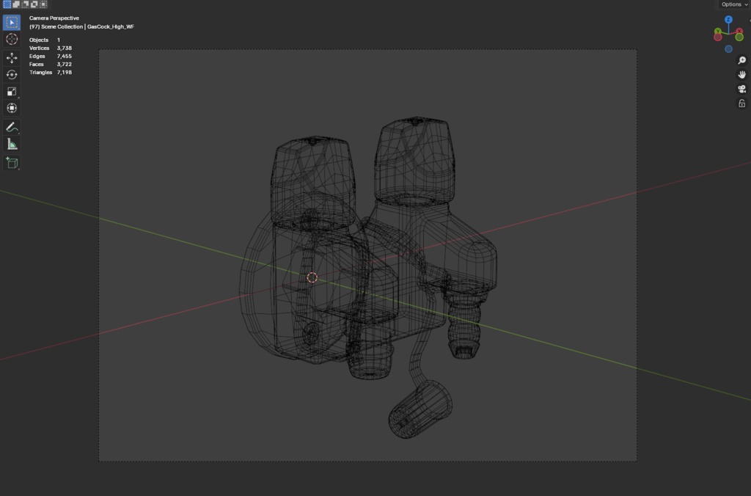Toggle the camera view icon
The width and height of the screenshot is (751, 496).
point(742,89)
